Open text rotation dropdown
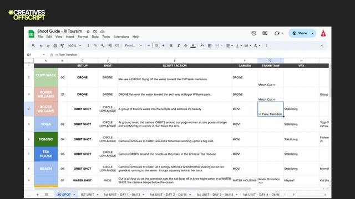This screenshot has height=199, width=355. 257,45
